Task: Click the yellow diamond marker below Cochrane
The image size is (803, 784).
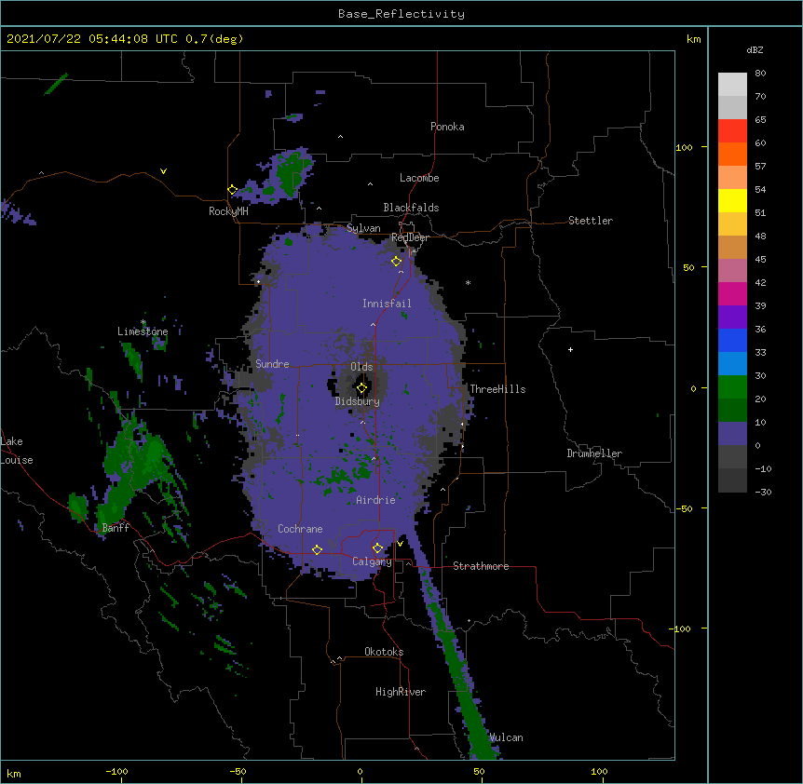Action: (x=317, y=550)
